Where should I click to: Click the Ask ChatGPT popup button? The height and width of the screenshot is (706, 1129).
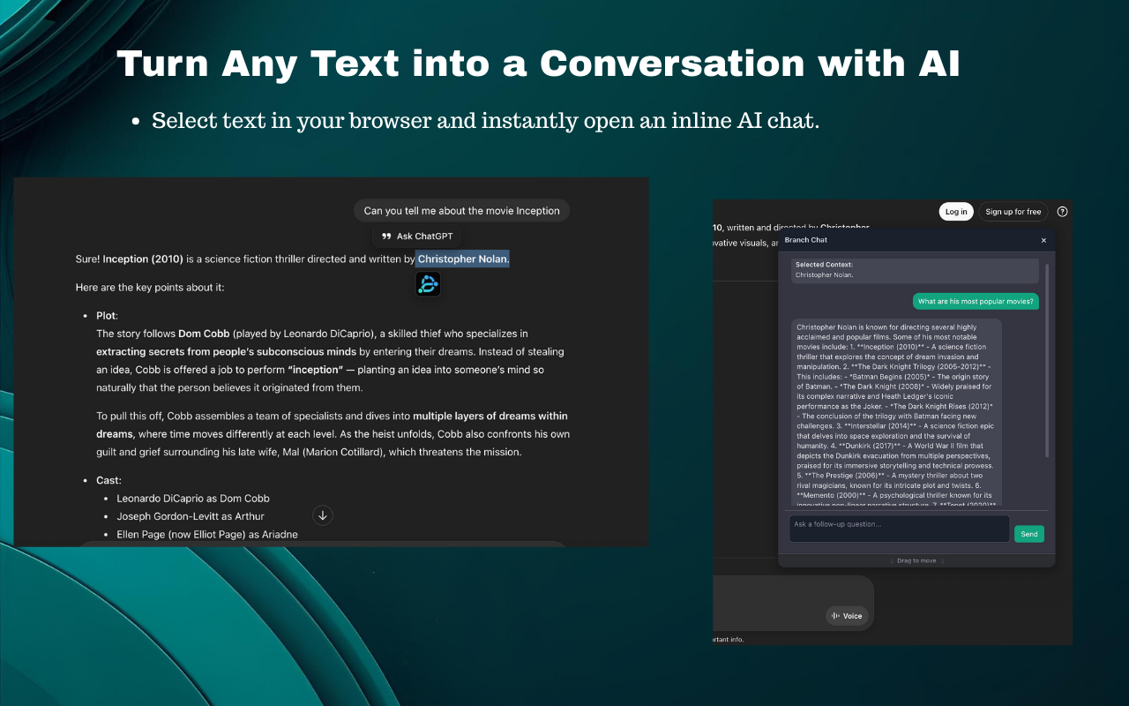[x=417, y=237]
